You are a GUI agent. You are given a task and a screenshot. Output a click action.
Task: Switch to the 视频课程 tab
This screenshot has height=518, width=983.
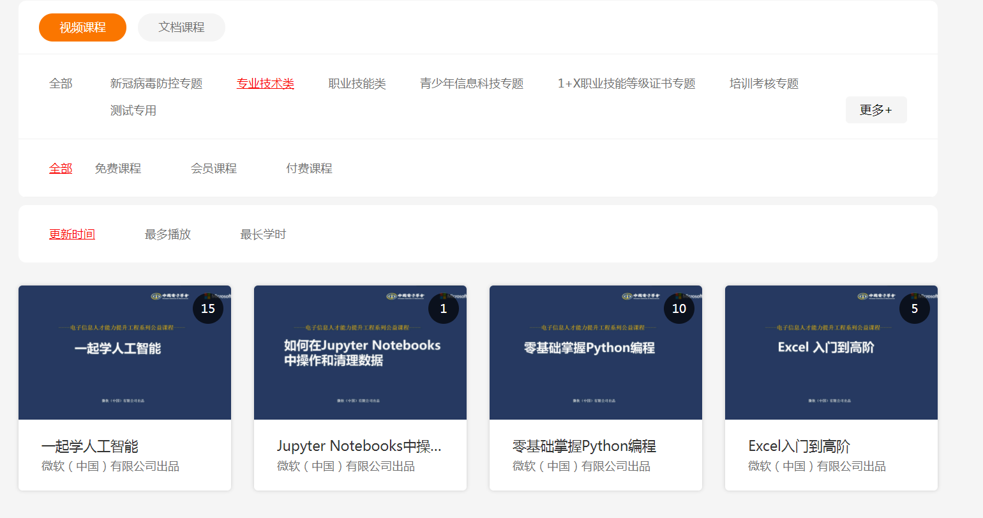point(82,27)
